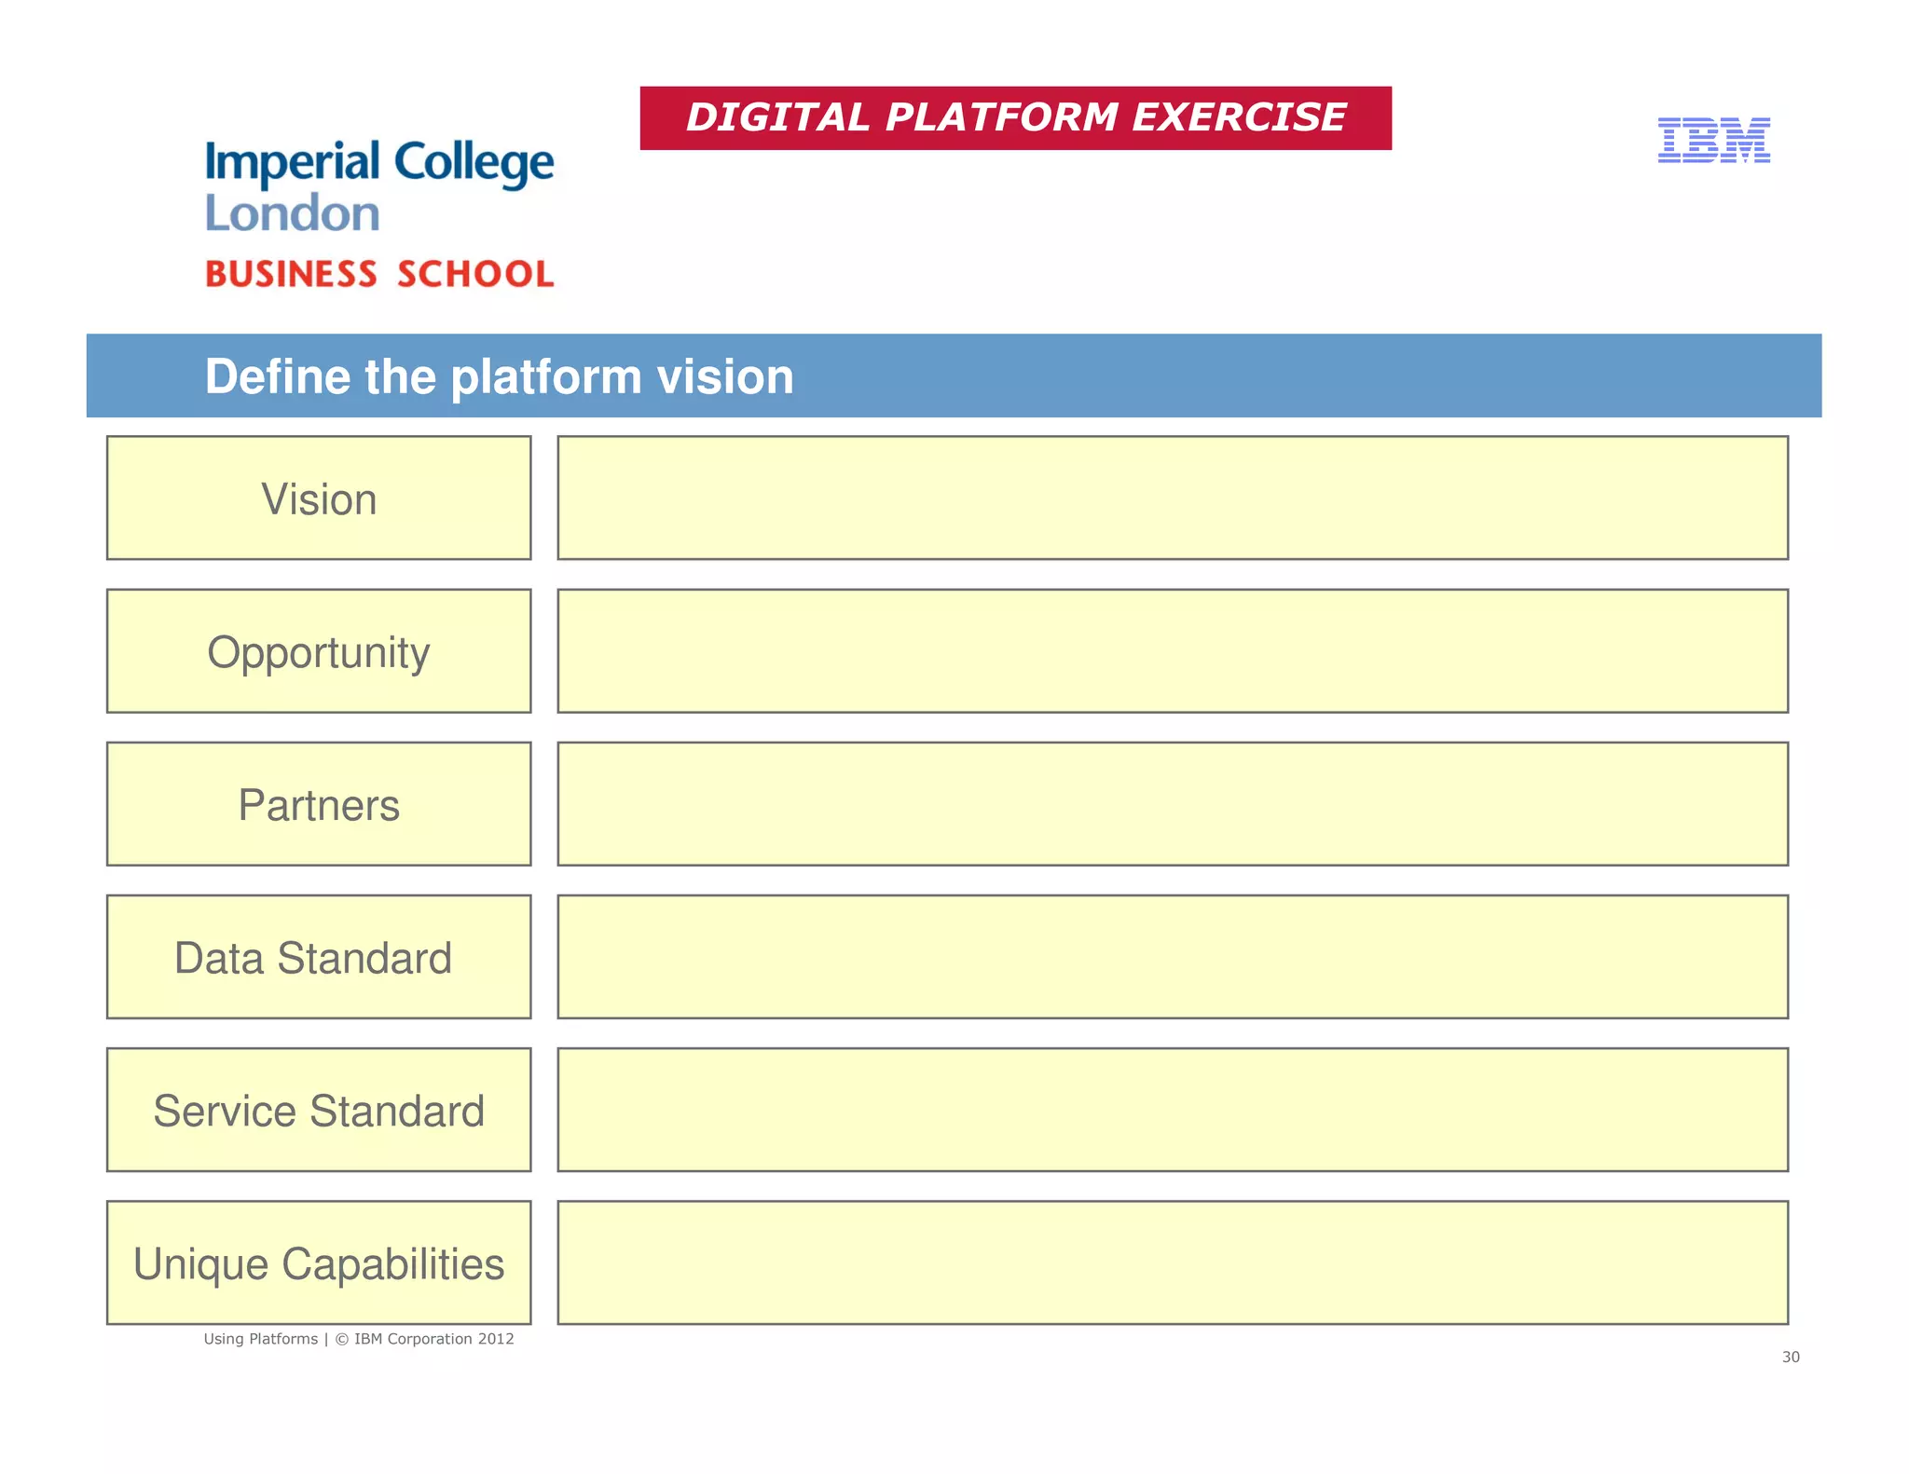Select the Digital Platform Exercise red banner
Image resolution: width=1909 pixels, height=1474 pixels.
coord(1015,118)
